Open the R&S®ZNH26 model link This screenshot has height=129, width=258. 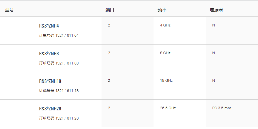[50, 109]
